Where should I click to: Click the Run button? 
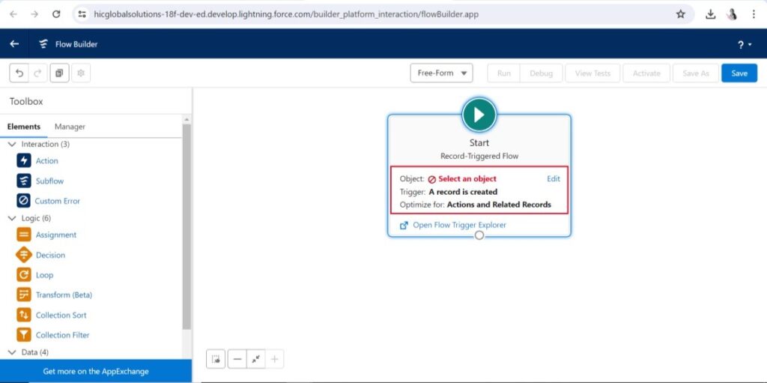(504, 73)
